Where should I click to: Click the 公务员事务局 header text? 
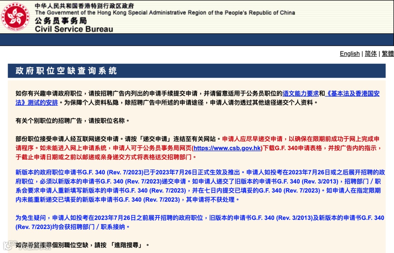tap(61, 20)
